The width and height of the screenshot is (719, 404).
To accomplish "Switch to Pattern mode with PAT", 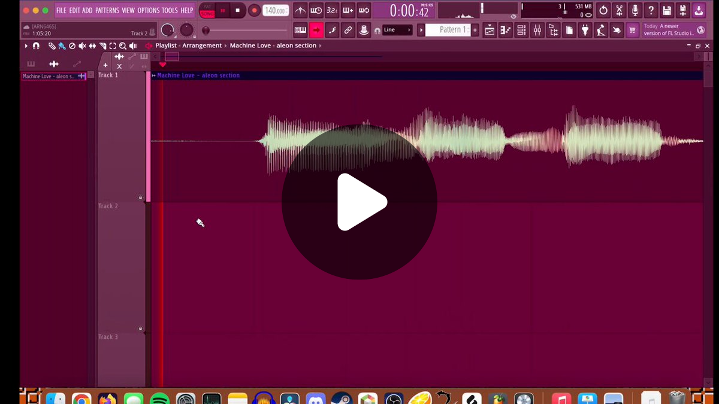I will coord(207,7).
